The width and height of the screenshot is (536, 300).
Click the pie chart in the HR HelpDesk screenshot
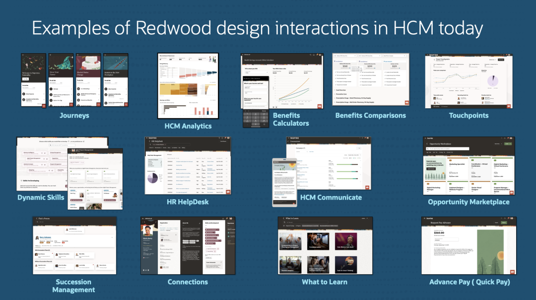152,178
